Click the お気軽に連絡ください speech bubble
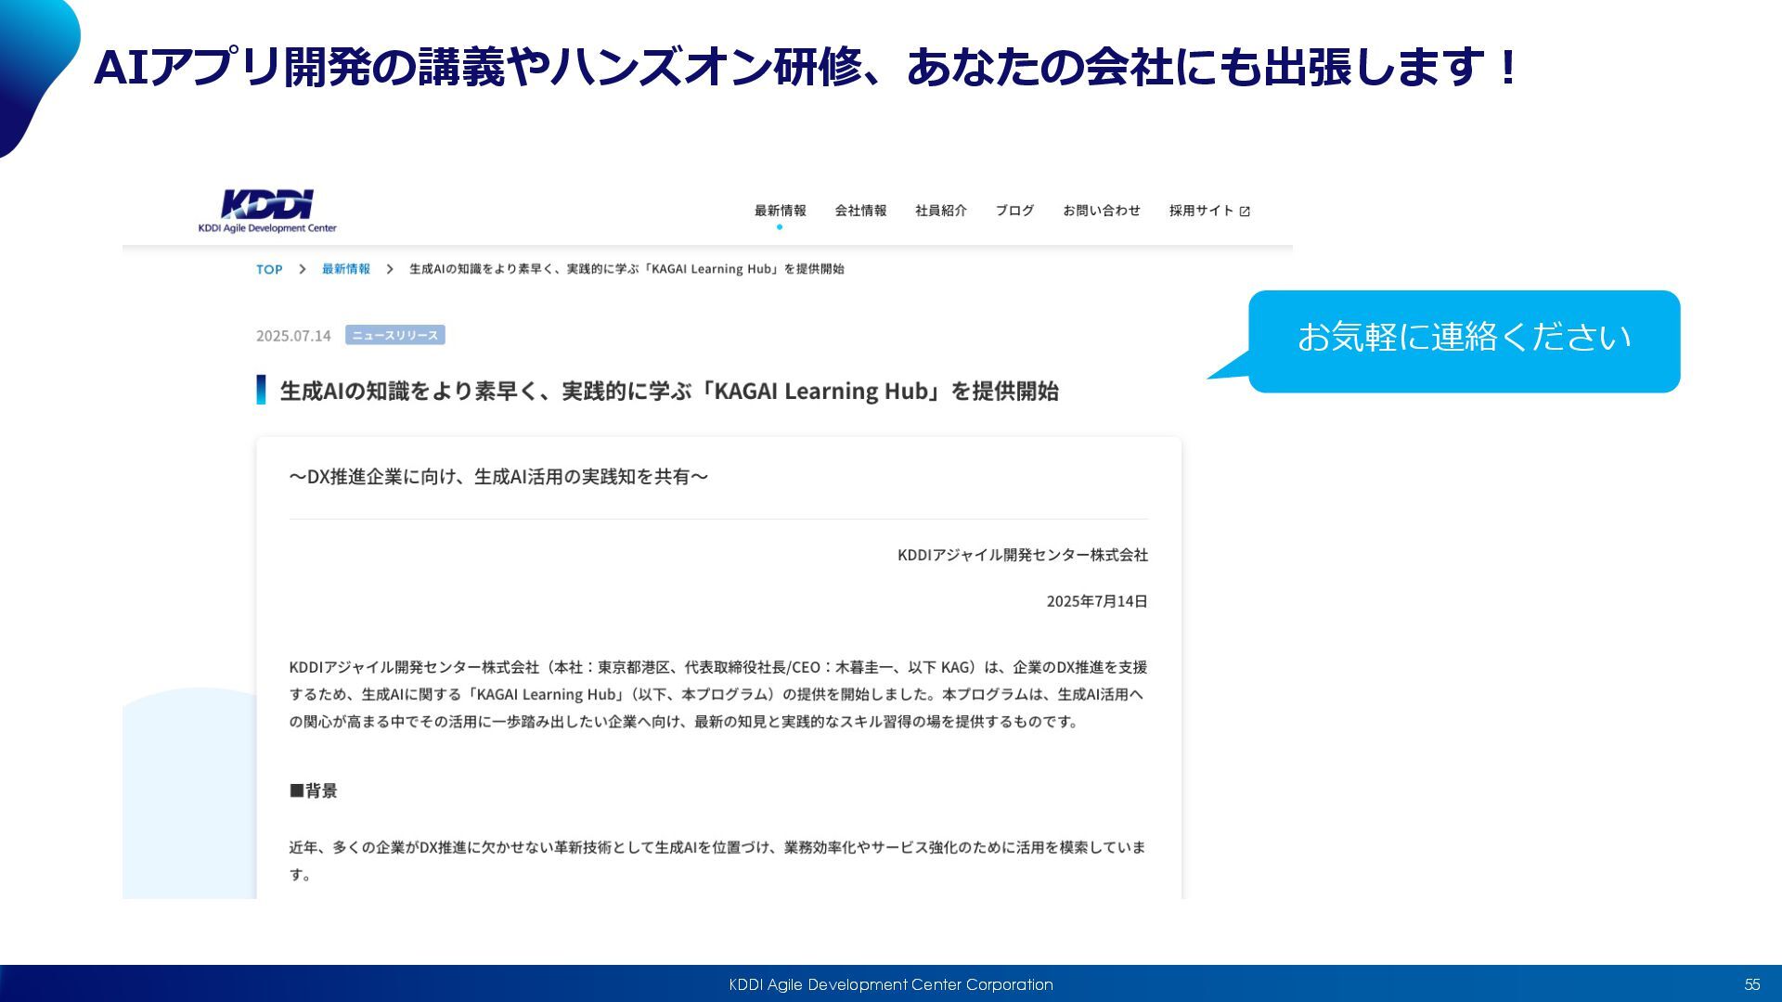Image resolution: width=1782 pixels, height=1002 pixels. click(1464, 340)
